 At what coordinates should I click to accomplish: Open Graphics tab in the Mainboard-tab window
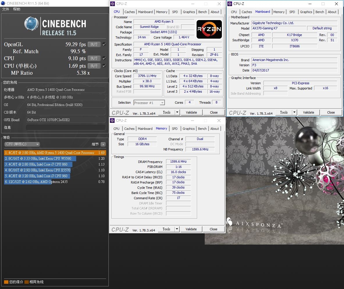click(x=306, y=12)
